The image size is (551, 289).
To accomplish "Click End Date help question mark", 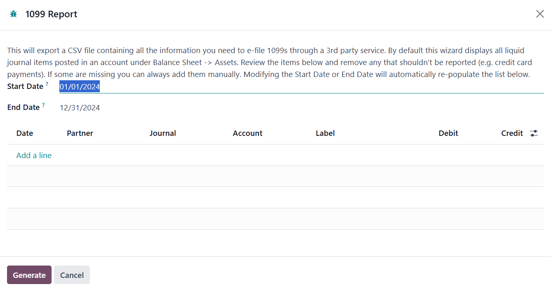I will 43,105.
